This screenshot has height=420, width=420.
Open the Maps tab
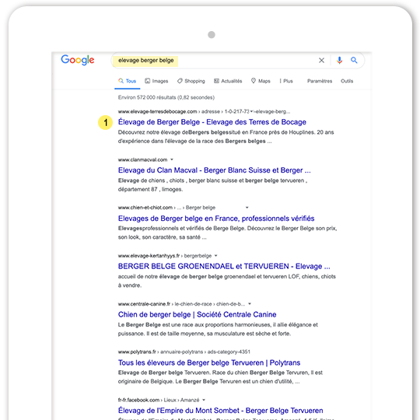coord(261,81)
